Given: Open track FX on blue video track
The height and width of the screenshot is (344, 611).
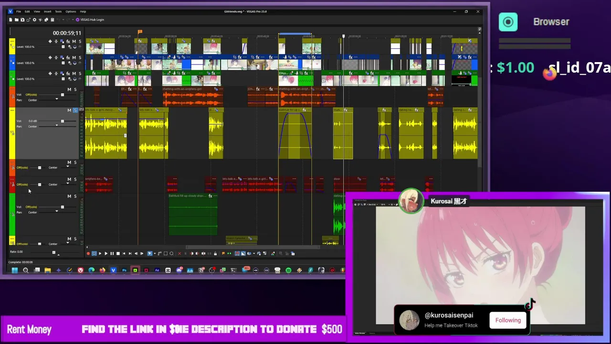Looking at the screenshot, I should 68,57.
